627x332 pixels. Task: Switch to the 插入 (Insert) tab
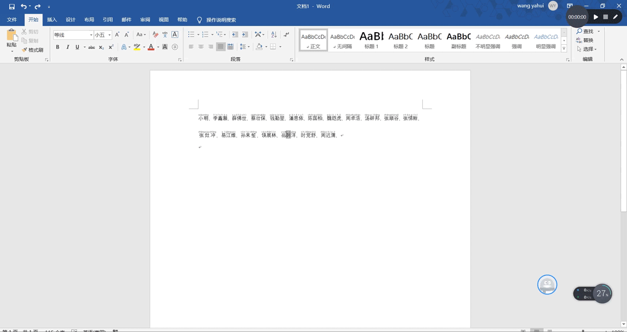52,20
